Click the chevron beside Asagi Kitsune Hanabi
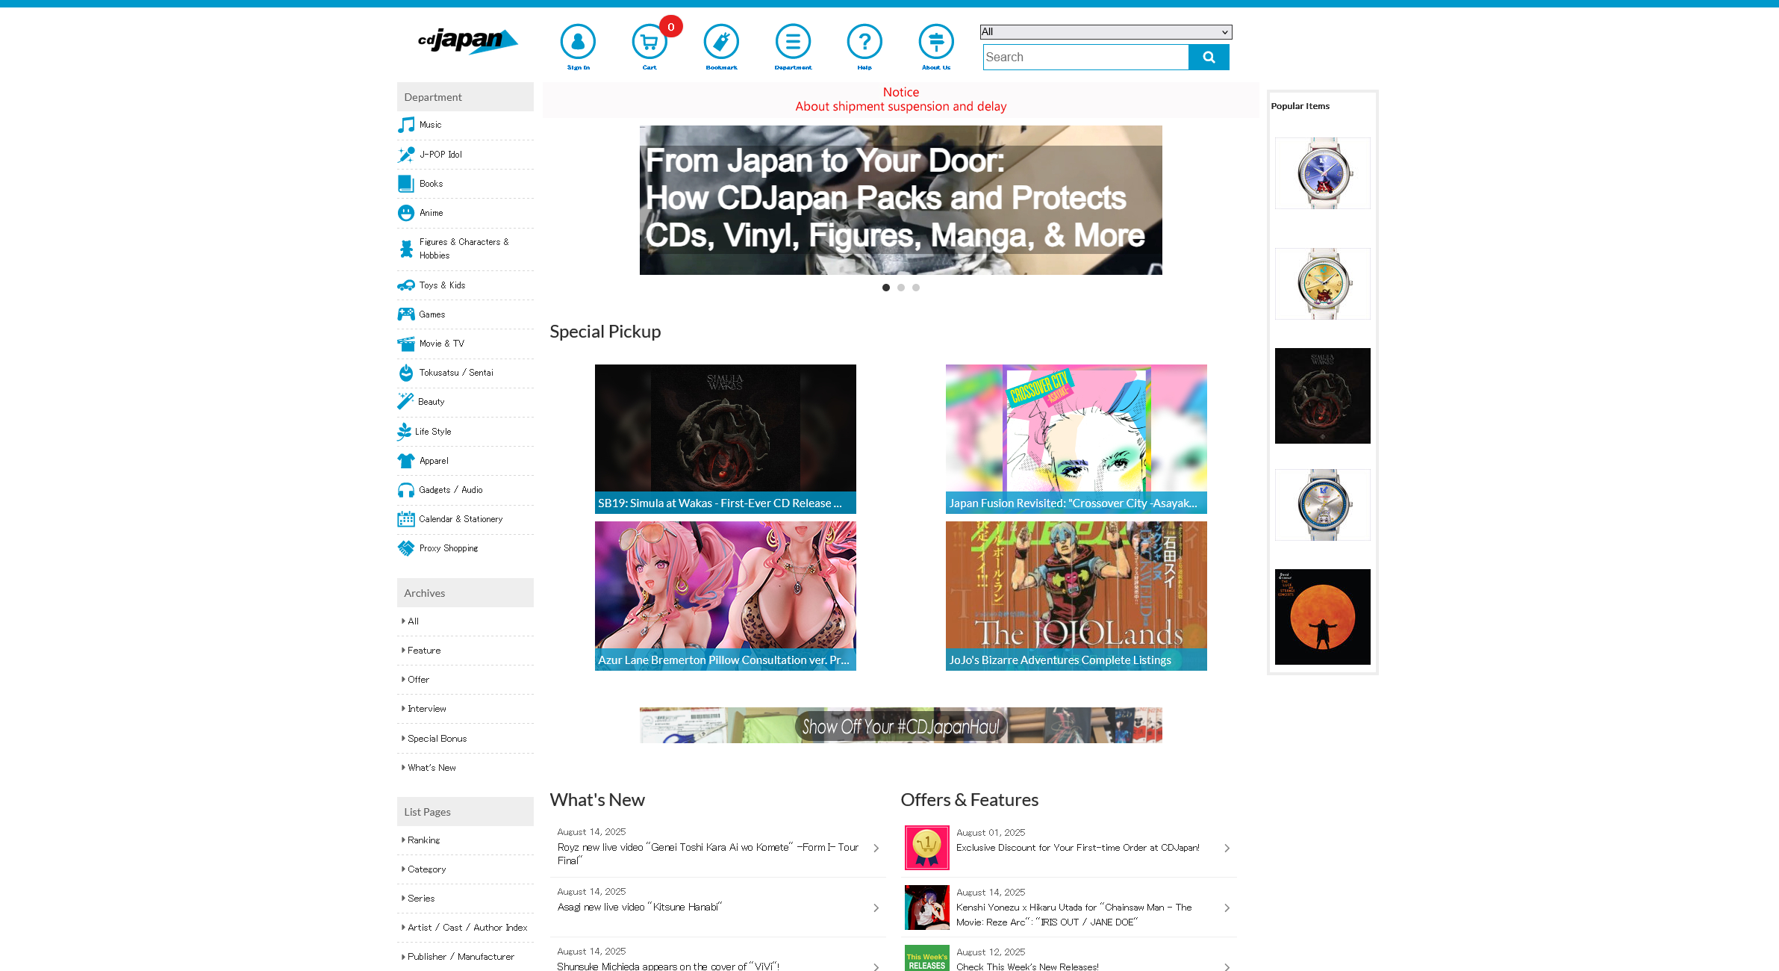Screen dimensions: 1779x971 (x=876, y=908)
